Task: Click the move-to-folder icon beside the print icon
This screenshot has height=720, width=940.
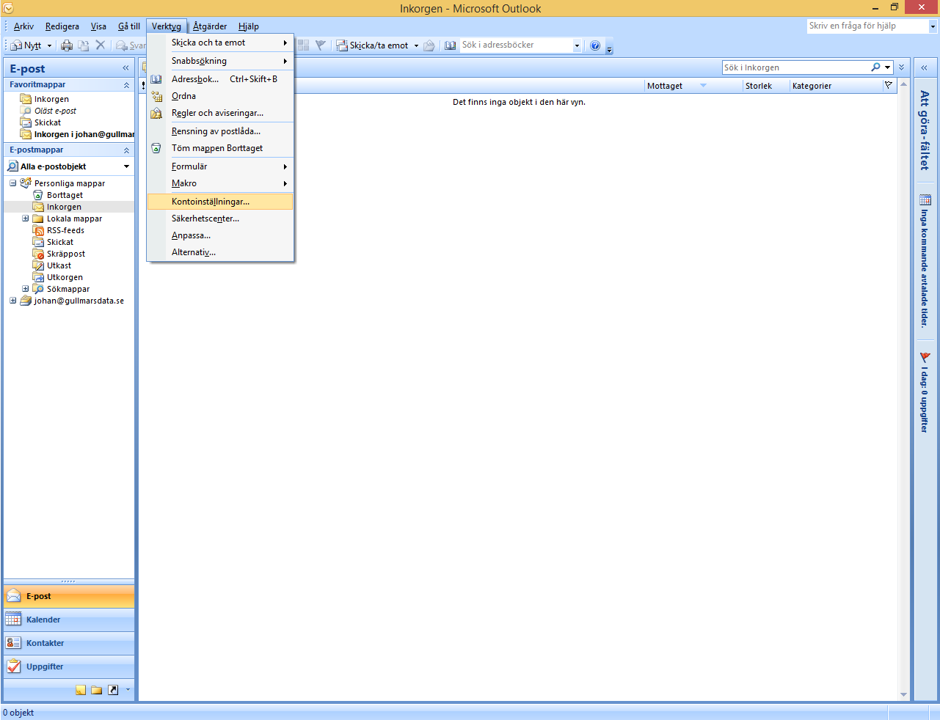Action: 84,45
